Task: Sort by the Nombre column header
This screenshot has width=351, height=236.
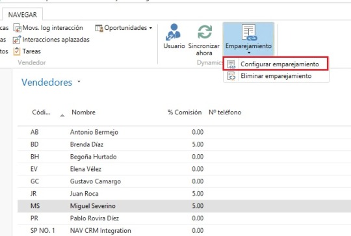Action: (x=83, y=112)
